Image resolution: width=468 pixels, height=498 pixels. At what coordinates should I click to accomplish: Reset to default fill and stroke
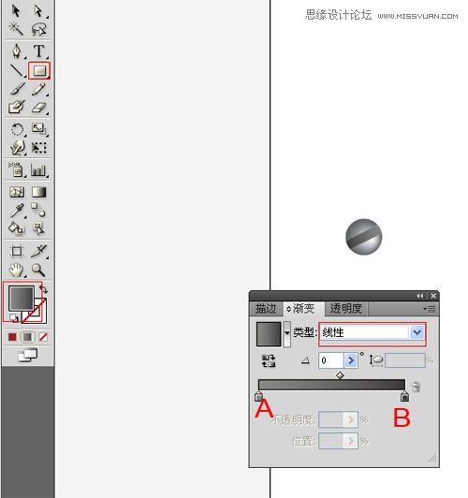[x=13, y=317]
